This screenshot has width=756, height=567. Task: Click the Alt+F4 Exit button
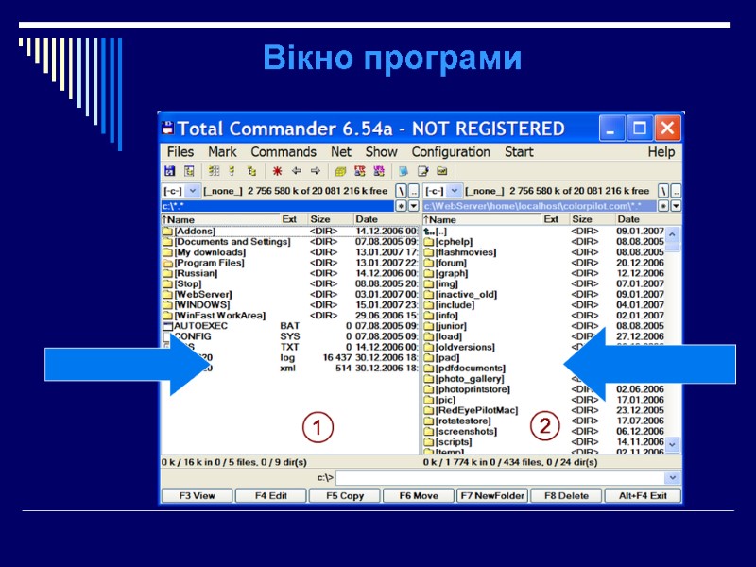[x=643, y=495]
